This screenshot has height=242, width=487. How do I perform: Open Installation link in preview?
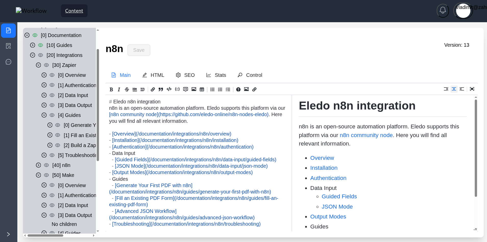(324, 168)
